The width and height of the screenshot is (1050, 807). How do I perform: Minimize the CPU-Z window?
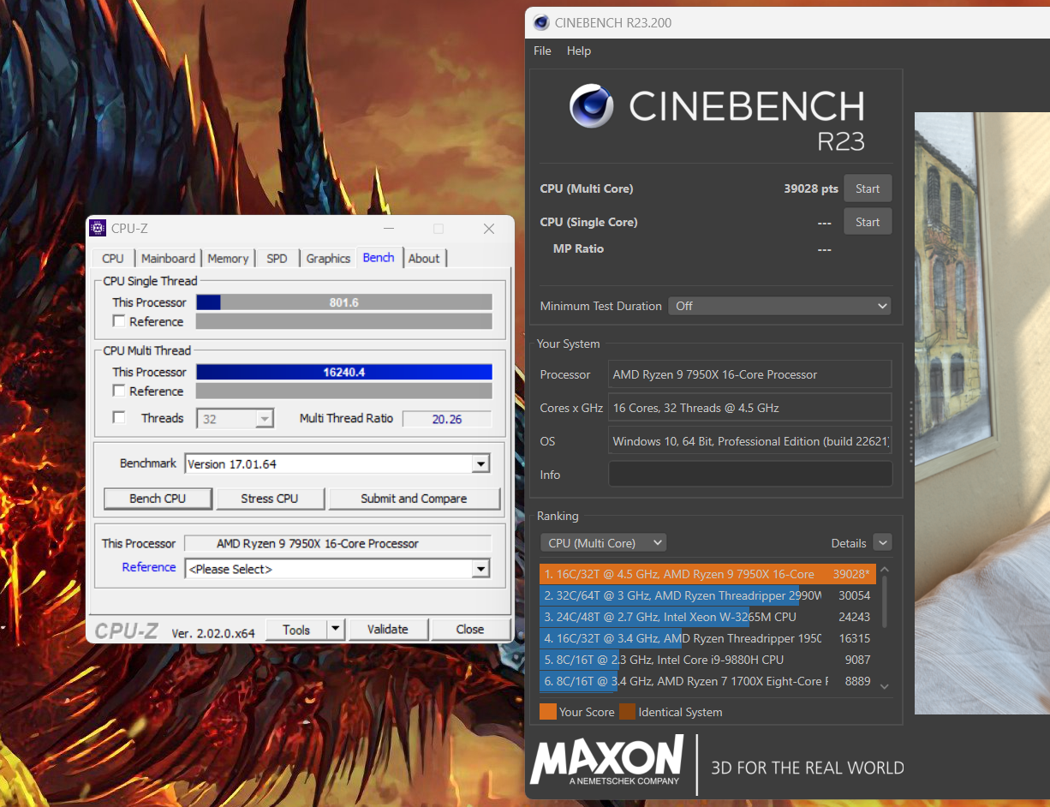[389, 229]
